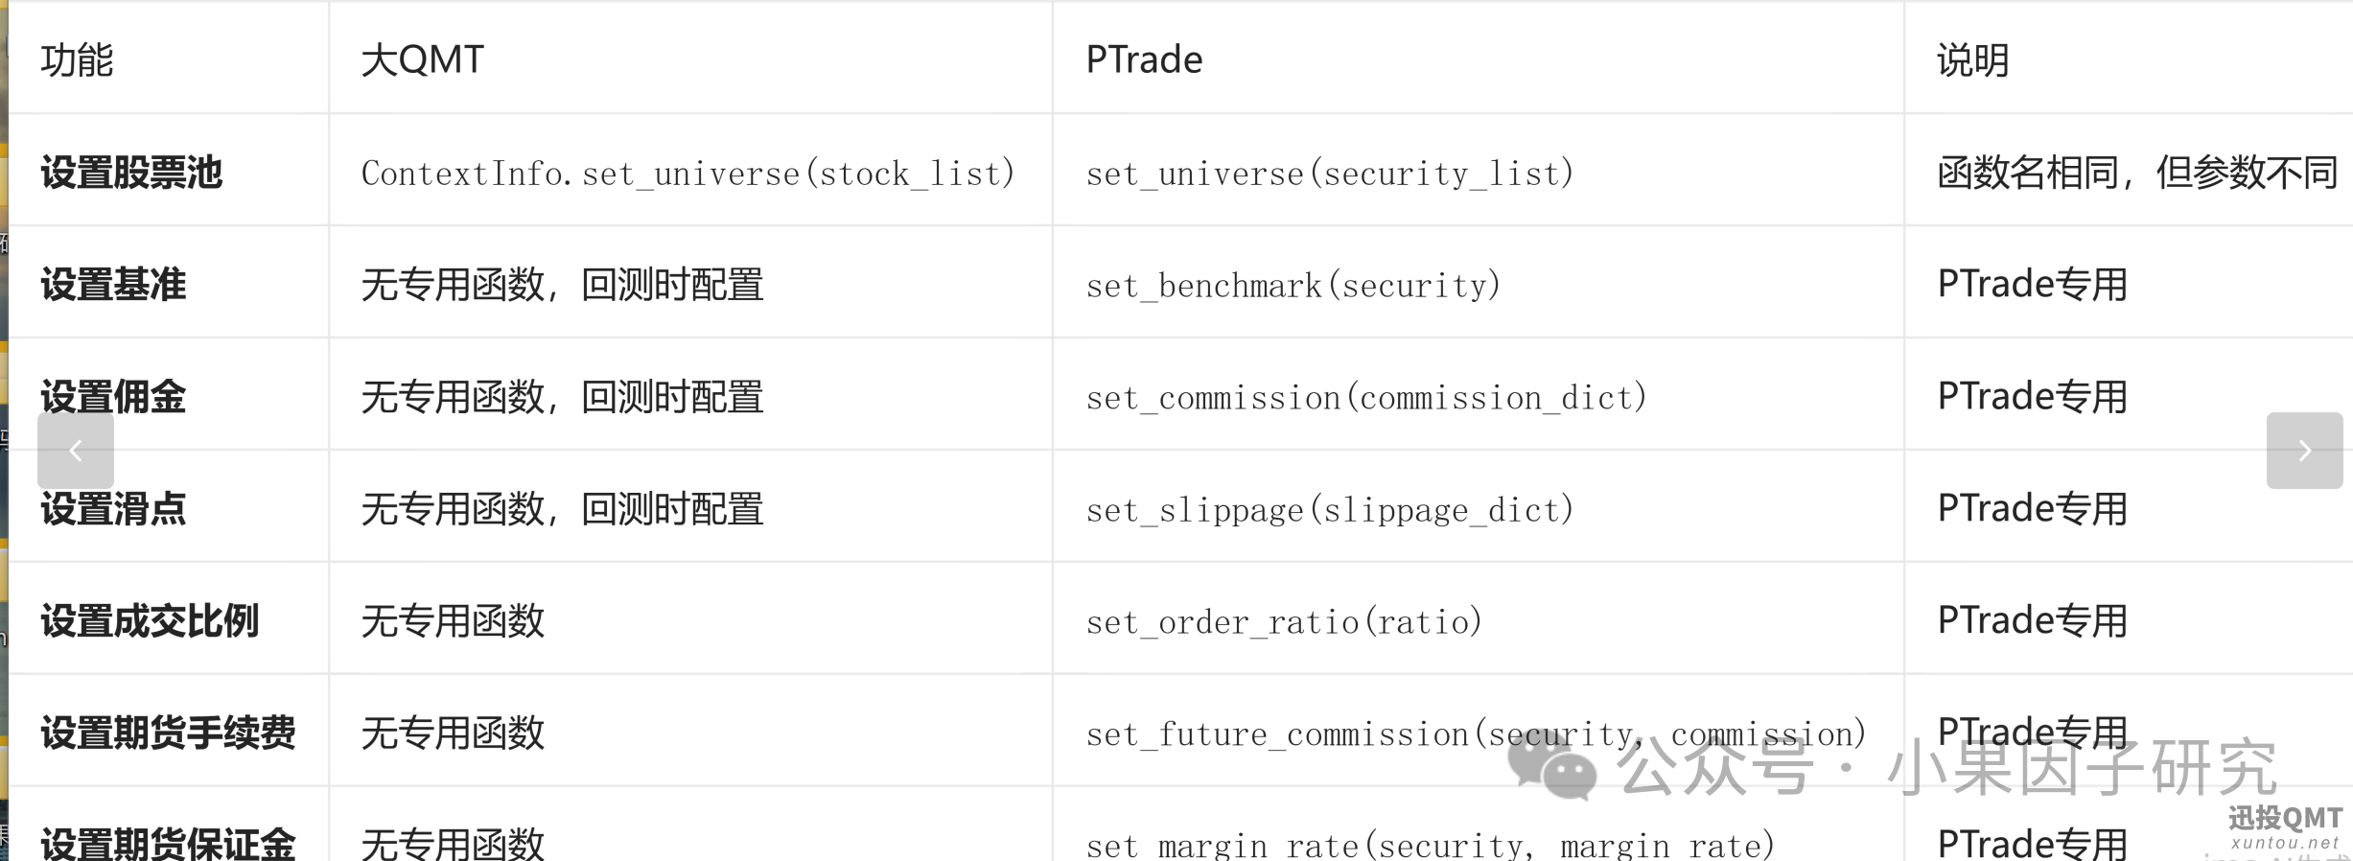Select the 大QMT column header
The width and height of the screenshot is (2353, 861).
(x=423, y=59)
